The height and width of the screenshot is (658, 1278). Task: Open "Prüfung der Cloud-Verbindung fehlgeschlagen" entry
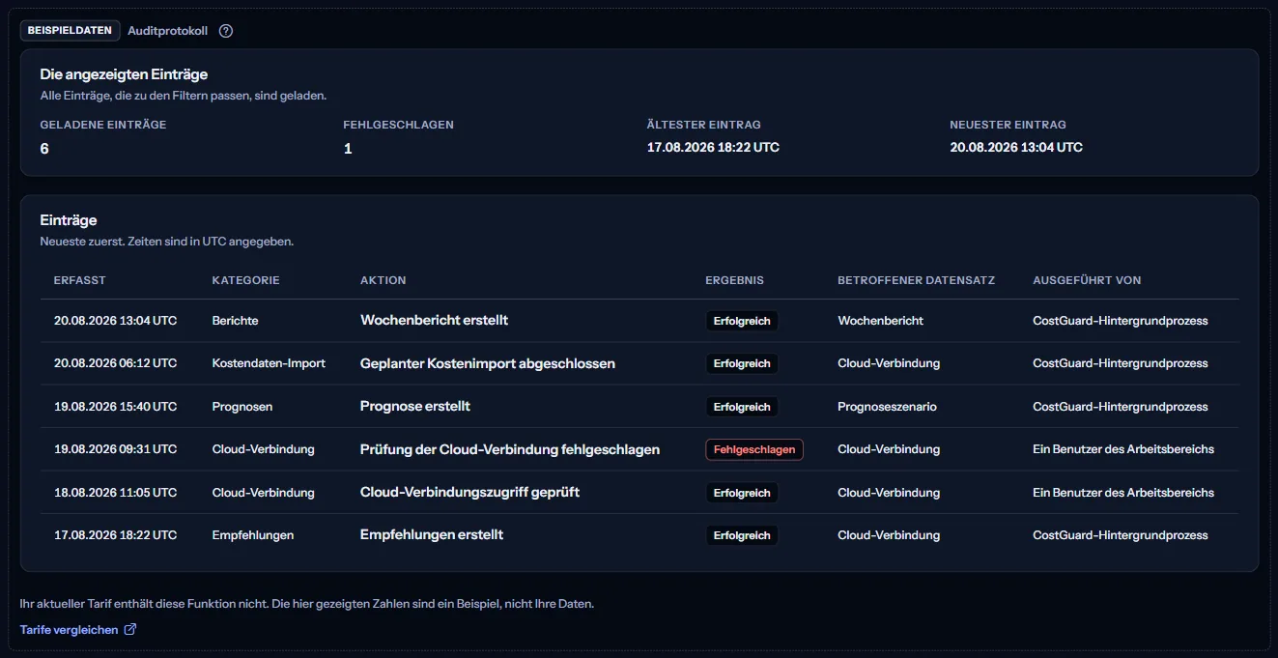510,449
